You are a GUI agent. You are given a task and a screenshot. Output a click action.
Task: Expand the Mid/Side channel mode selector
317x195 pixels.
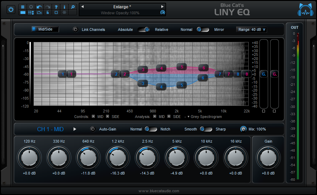pyautogui.click(x=45, y=29)
